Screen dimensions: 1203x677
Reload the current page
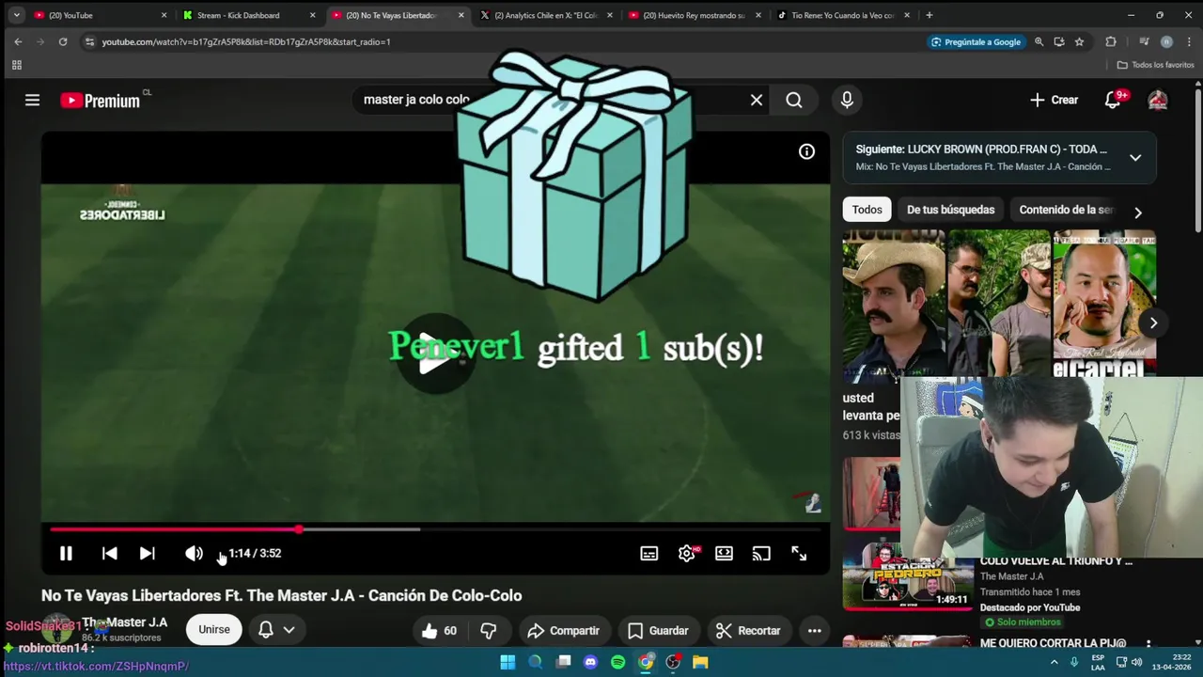click(63, 41)
